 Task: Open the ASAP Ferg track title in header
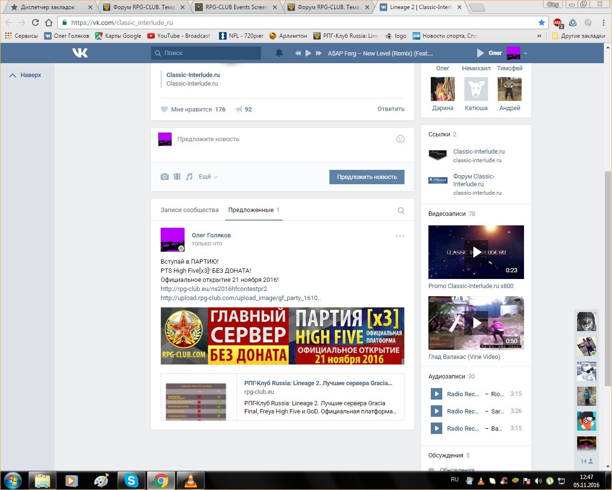pos(380,53)
